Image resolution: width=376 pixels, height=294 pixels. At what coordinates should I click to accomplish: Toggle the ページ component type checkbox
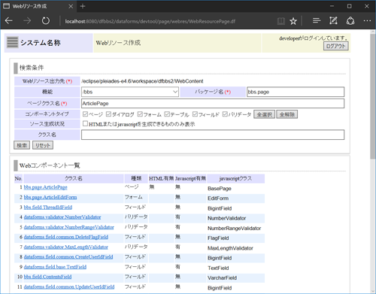point(85,114)
